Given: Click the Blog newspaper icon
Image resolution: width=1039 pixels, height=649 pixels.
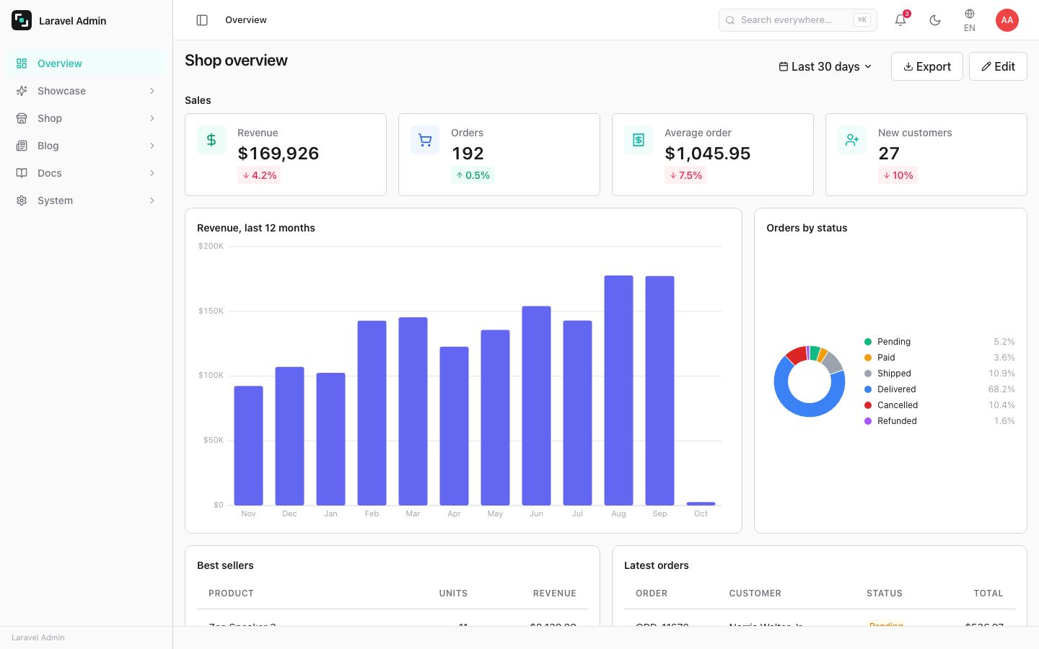Looking at the screenshot, I should click(22, 146).
